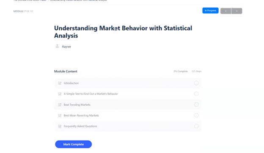Click the In Progress status button
This screenshot has width=264, height=153.
pyautogui.click(x=210, y=11)
